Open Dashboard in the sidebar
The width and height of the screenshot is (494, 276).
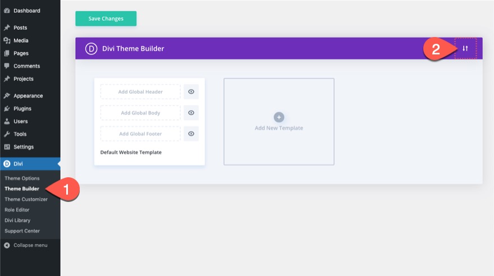pos(30,11)
